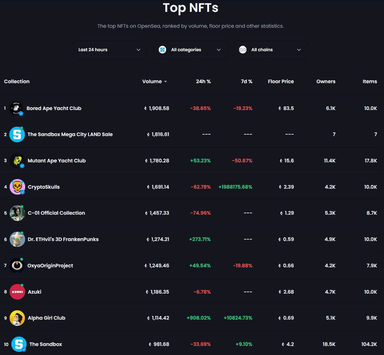Open the OxyaOriginProject power-symbol avatar
The height and width of the screenshot is (355, 384).
point(17,265)
